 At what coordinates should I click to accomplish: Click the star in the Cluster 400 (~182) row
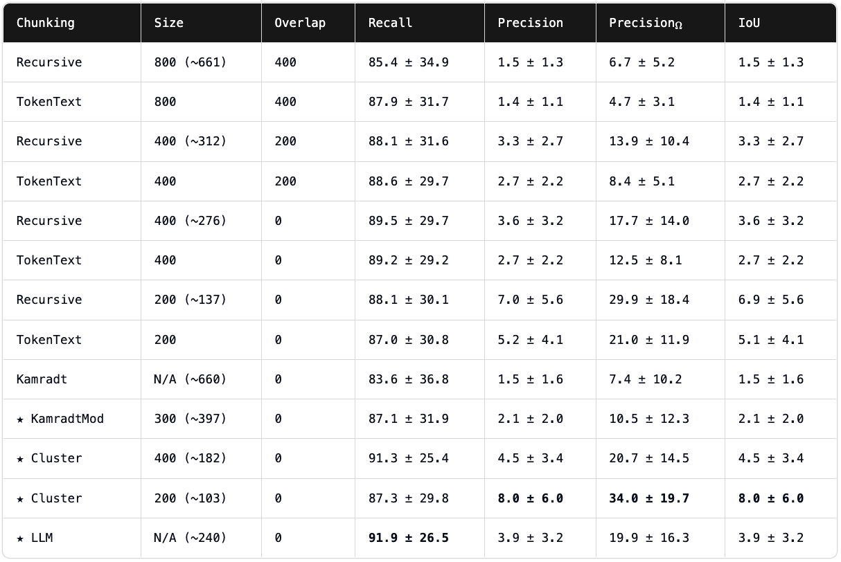coord(20,458)
